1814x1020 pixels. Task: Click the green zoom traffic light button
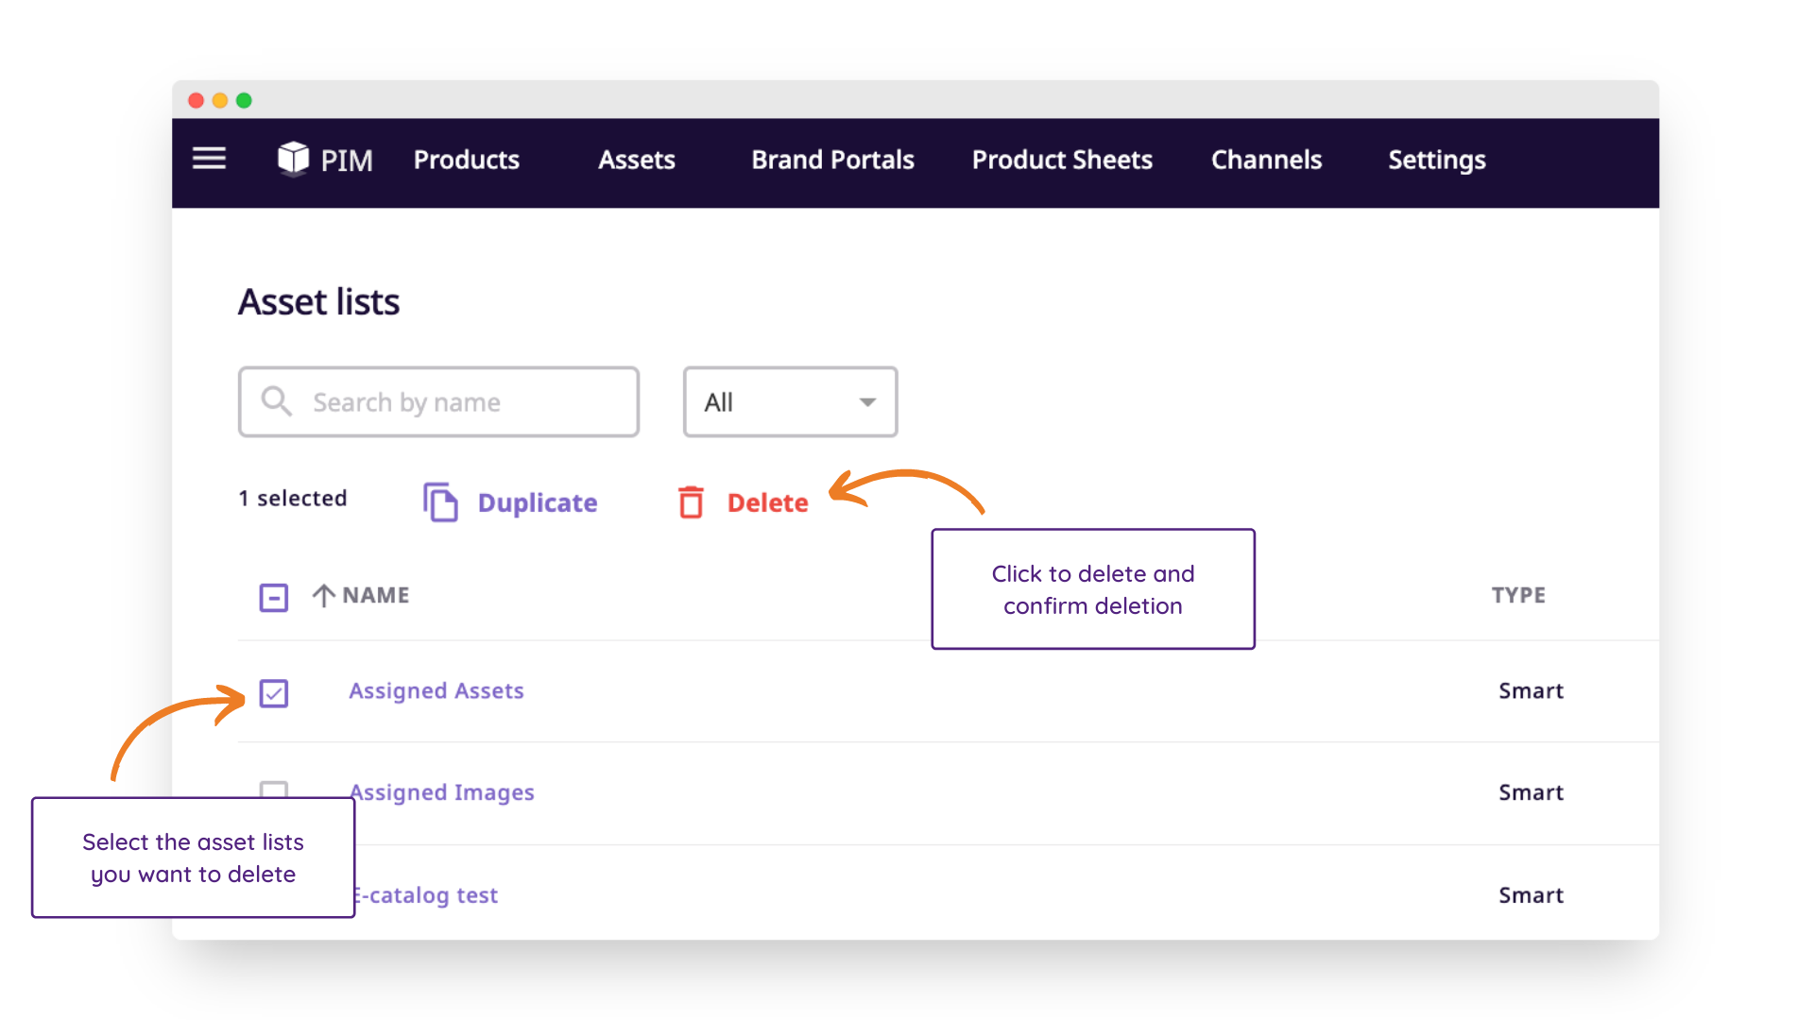tap(244, 100)
